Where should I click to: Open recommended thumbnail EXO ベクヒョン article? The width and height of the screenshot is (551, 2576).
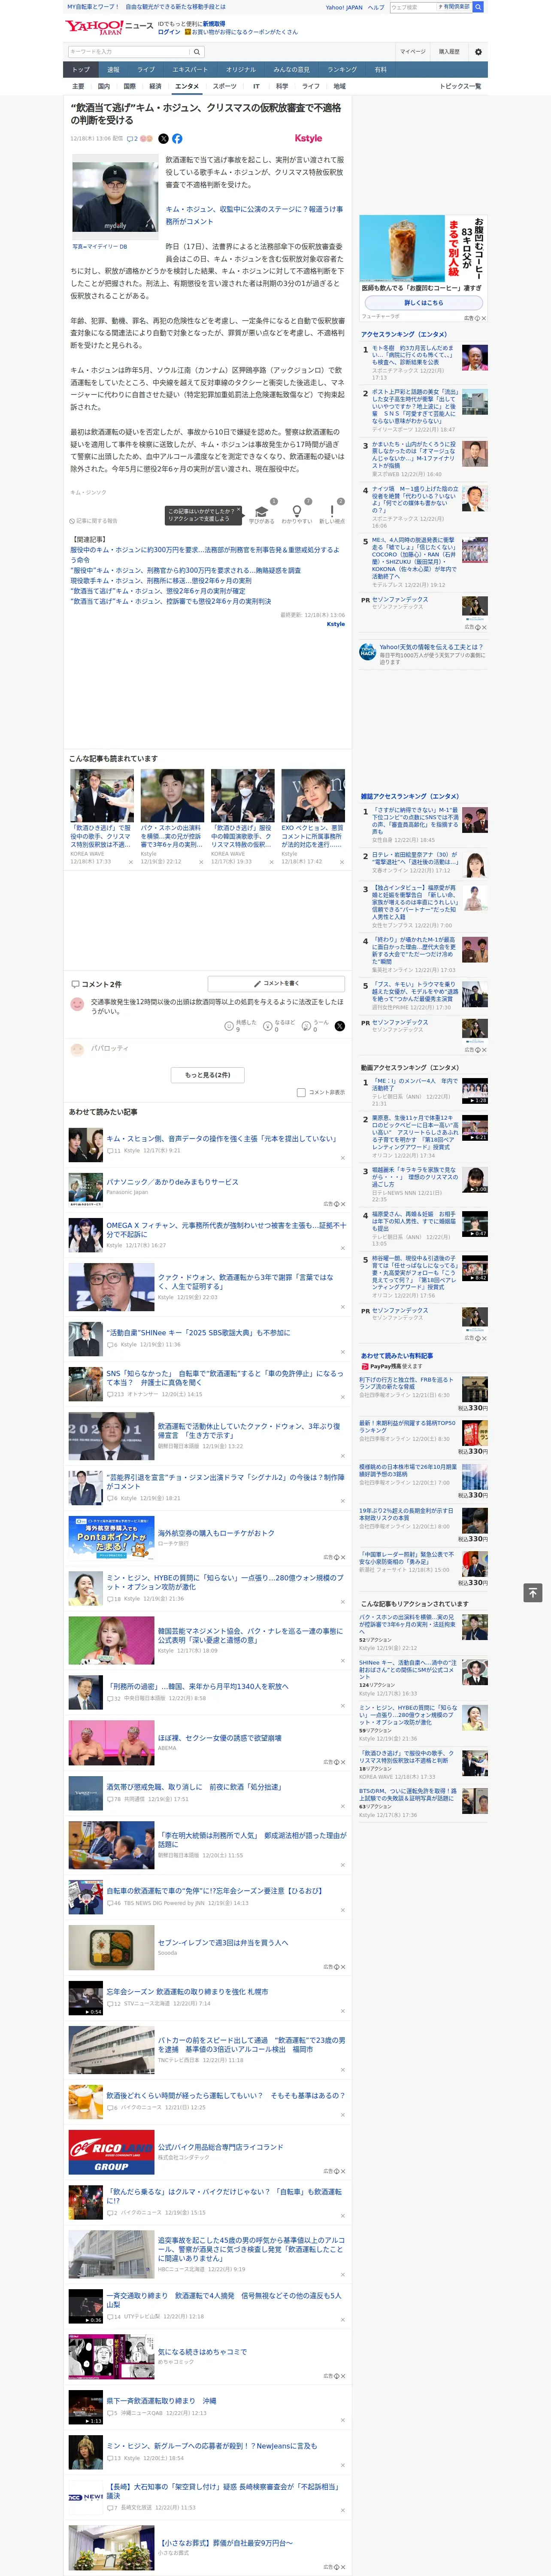click(313, 795)
